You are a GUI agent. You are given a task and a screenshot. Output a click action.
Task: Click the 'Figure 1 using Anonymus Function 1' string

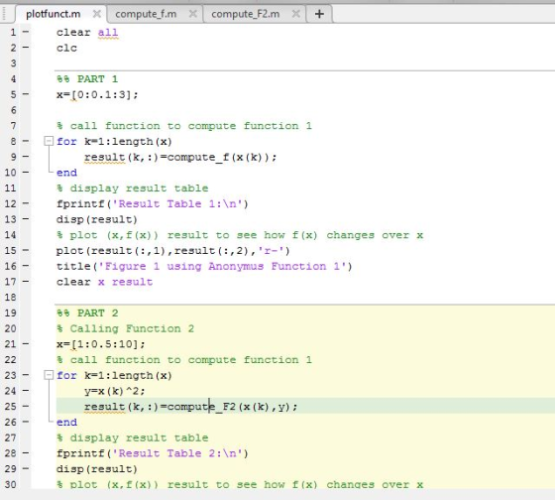(222, 266)
